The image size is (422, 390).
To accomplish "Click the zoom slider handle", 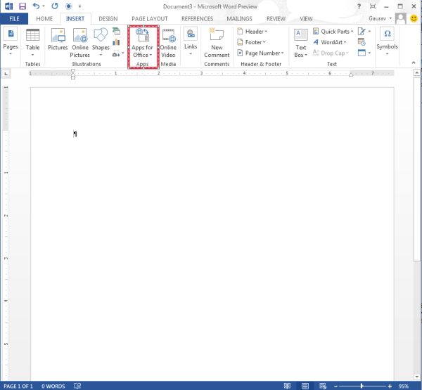I will (362, 386).
